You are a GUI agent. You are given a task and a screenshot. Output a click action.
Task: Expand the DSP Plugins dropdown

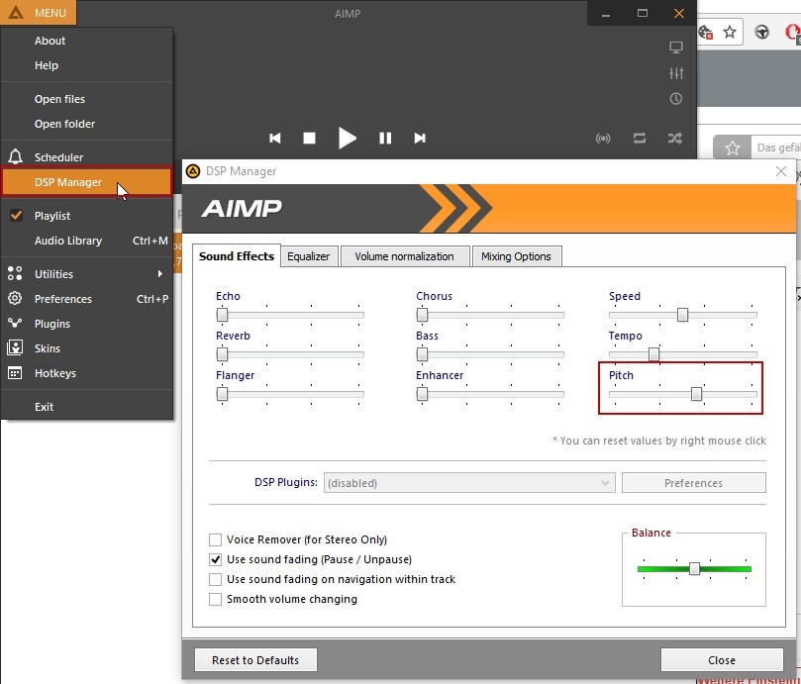[x=605, y=483]
